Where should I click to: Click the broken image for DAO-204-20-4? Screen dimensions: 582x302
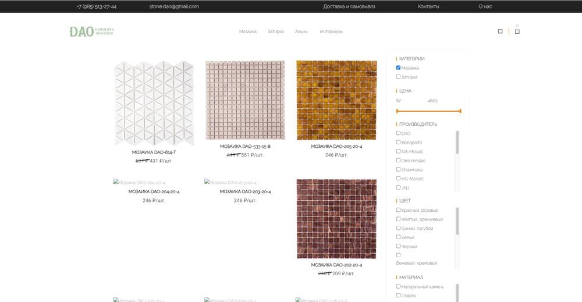139,182
